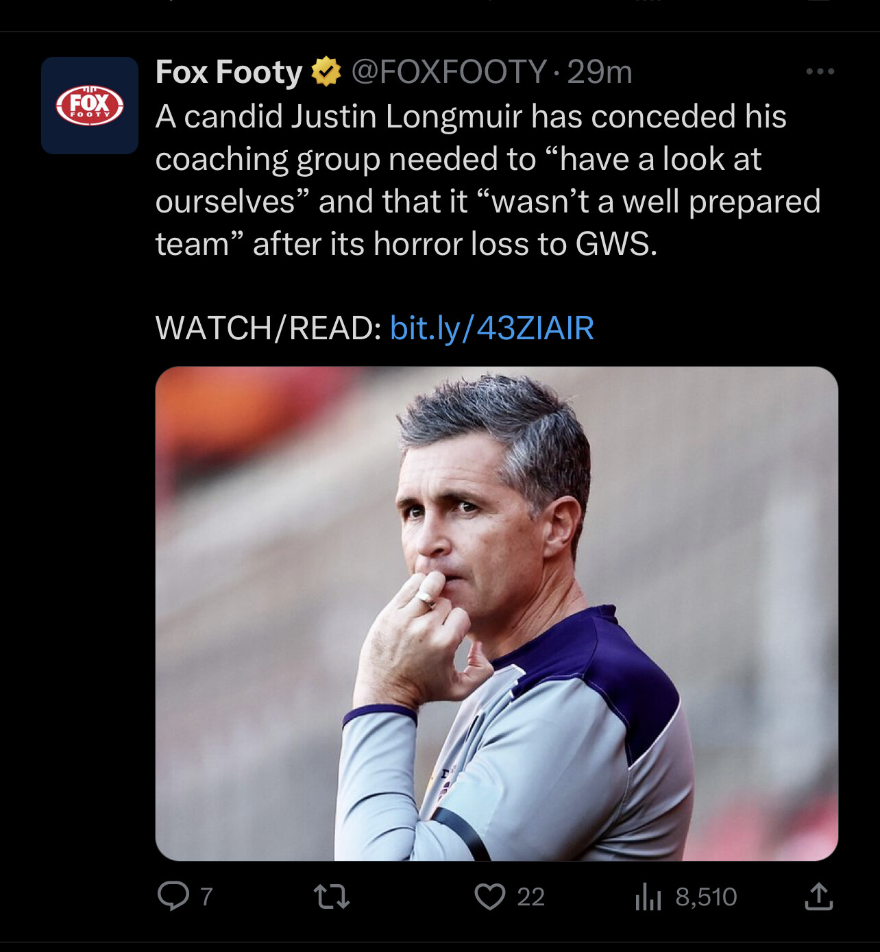Viewport: 880px width, 952px height.
Task: Click the FOX logo inside the avatar
Action: (90, 106)
